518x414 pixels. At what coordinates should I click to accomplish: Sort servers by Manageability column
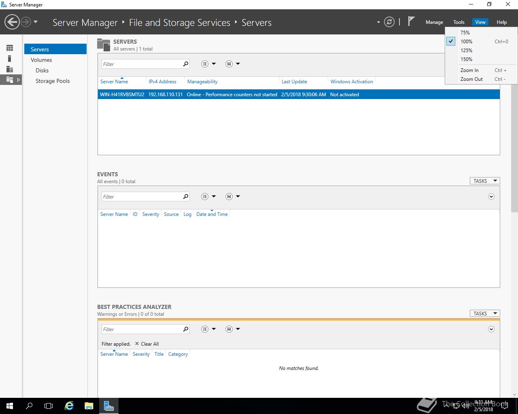(202, 81)
